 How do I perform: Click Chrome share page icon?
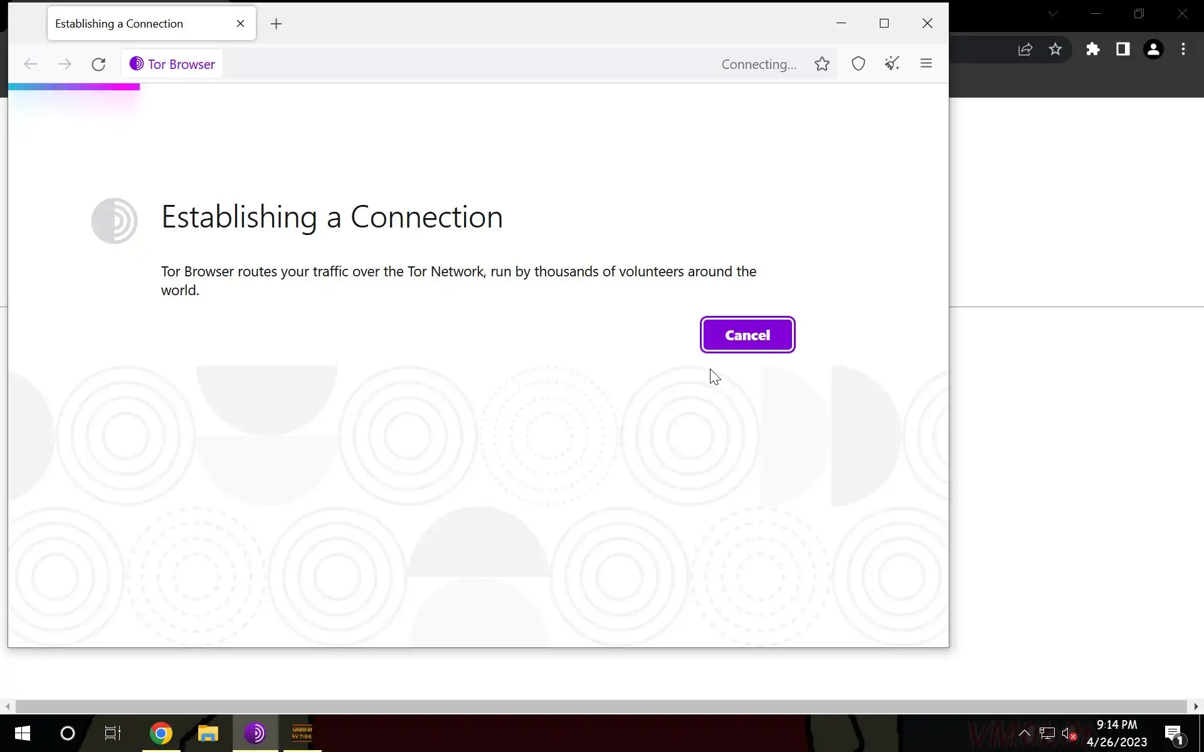1025,50
